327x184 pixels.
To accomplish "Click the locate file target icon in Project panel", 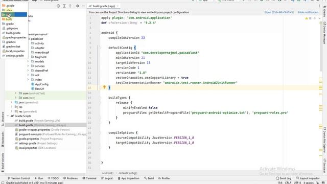I will coord(58,6).
